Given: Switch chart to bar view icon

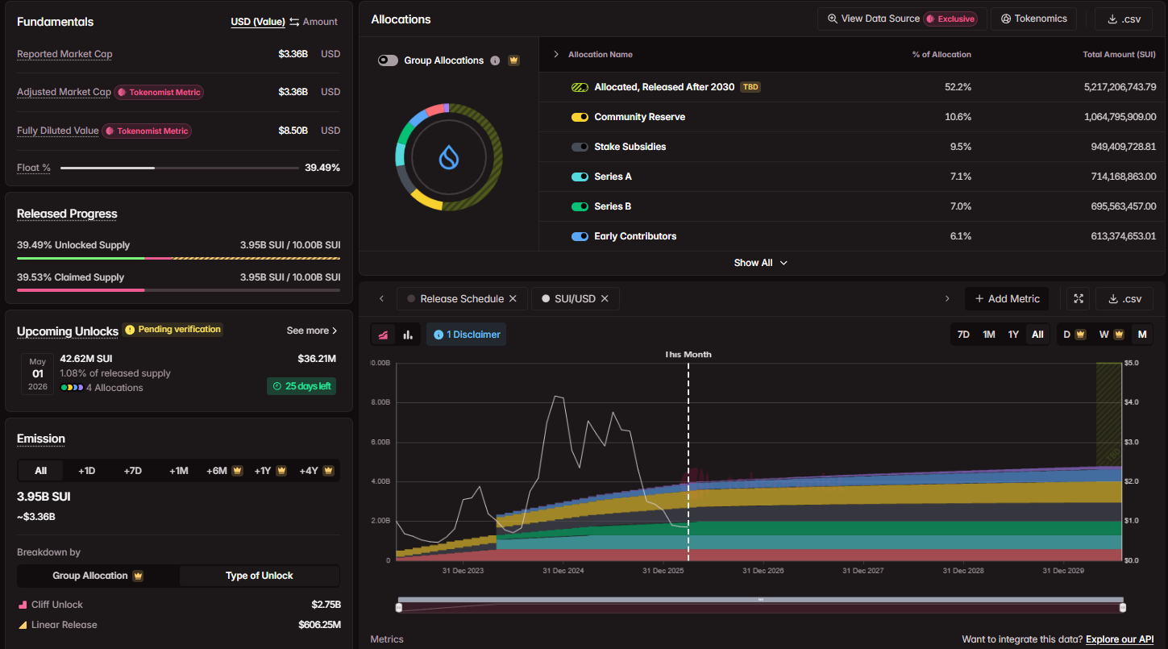Looking at the screenshot, I should [408, 335].
